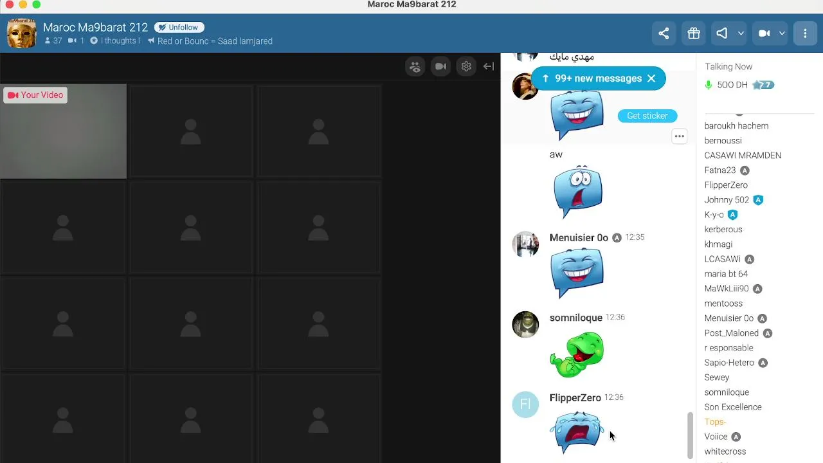Open the message options ellipsis button
Viewport: 823px width, 463px height.
click(680, 136)
